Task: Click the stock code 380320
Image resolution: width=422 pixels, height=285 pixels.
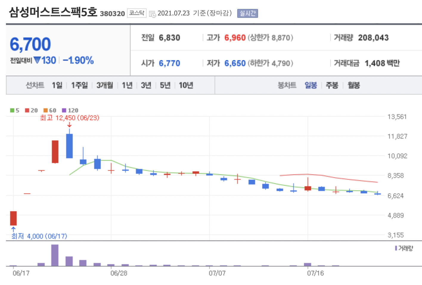Action: point(112,14)
